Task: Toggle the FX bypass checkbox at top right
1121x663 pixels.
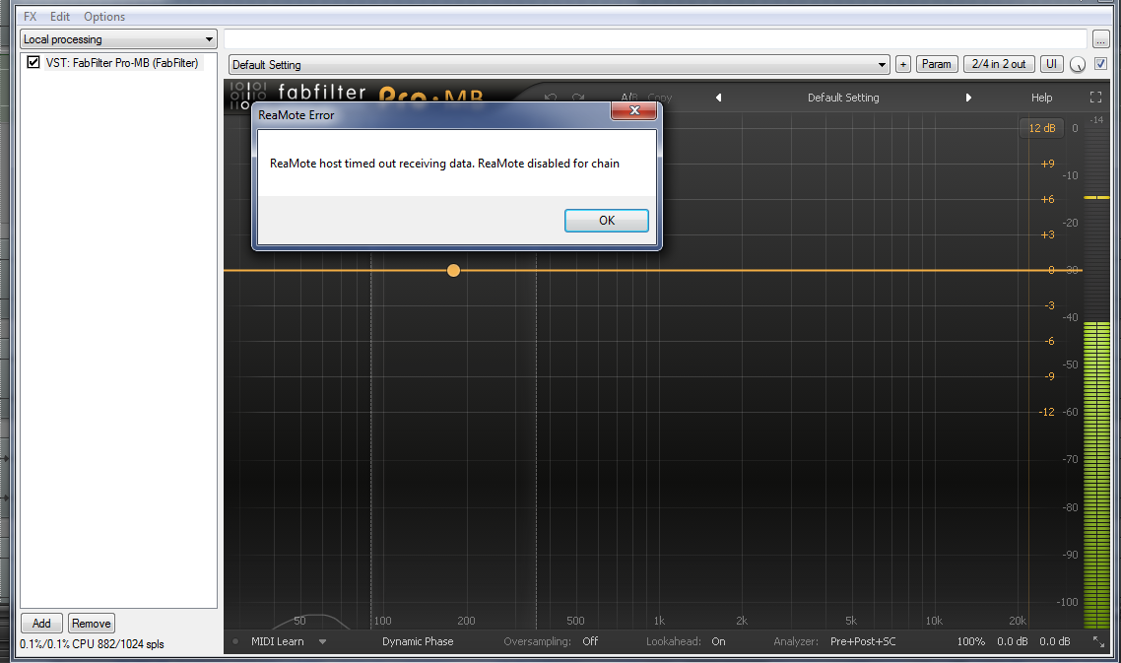Action: click(x=1101, y=64)
